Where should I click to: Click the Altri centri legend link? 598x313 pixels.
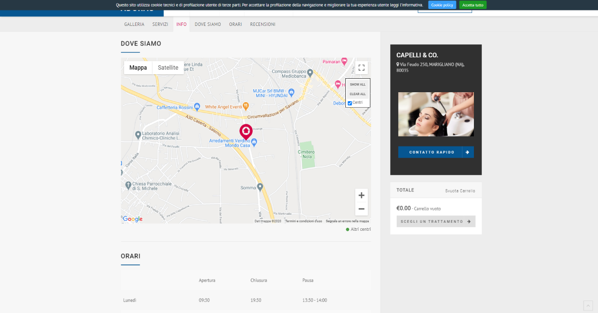pos(361,229)
